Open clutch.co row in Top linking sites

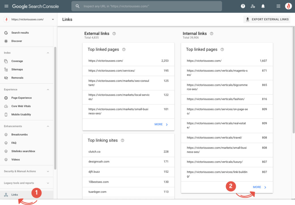click(128, 152)
